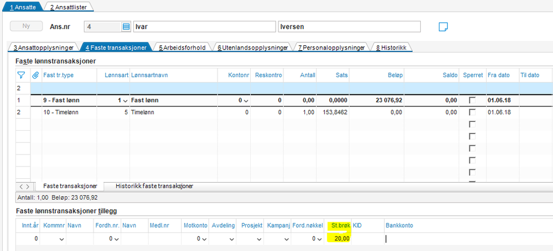This screenshot has height=251, width=553.
Task: Open the Avdeling dropdown
Action: pyautogui.click(x=232, y=239)
